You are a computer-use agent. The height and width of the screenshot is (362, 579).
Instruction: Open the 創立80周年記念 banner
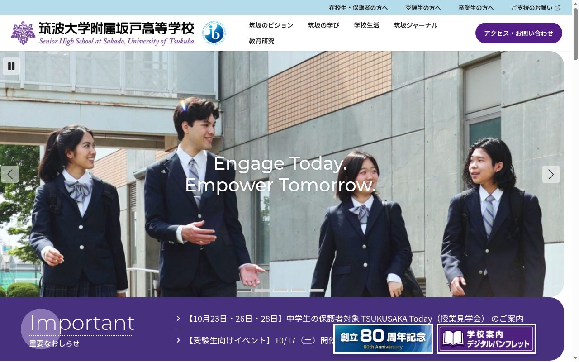[383, 338]
